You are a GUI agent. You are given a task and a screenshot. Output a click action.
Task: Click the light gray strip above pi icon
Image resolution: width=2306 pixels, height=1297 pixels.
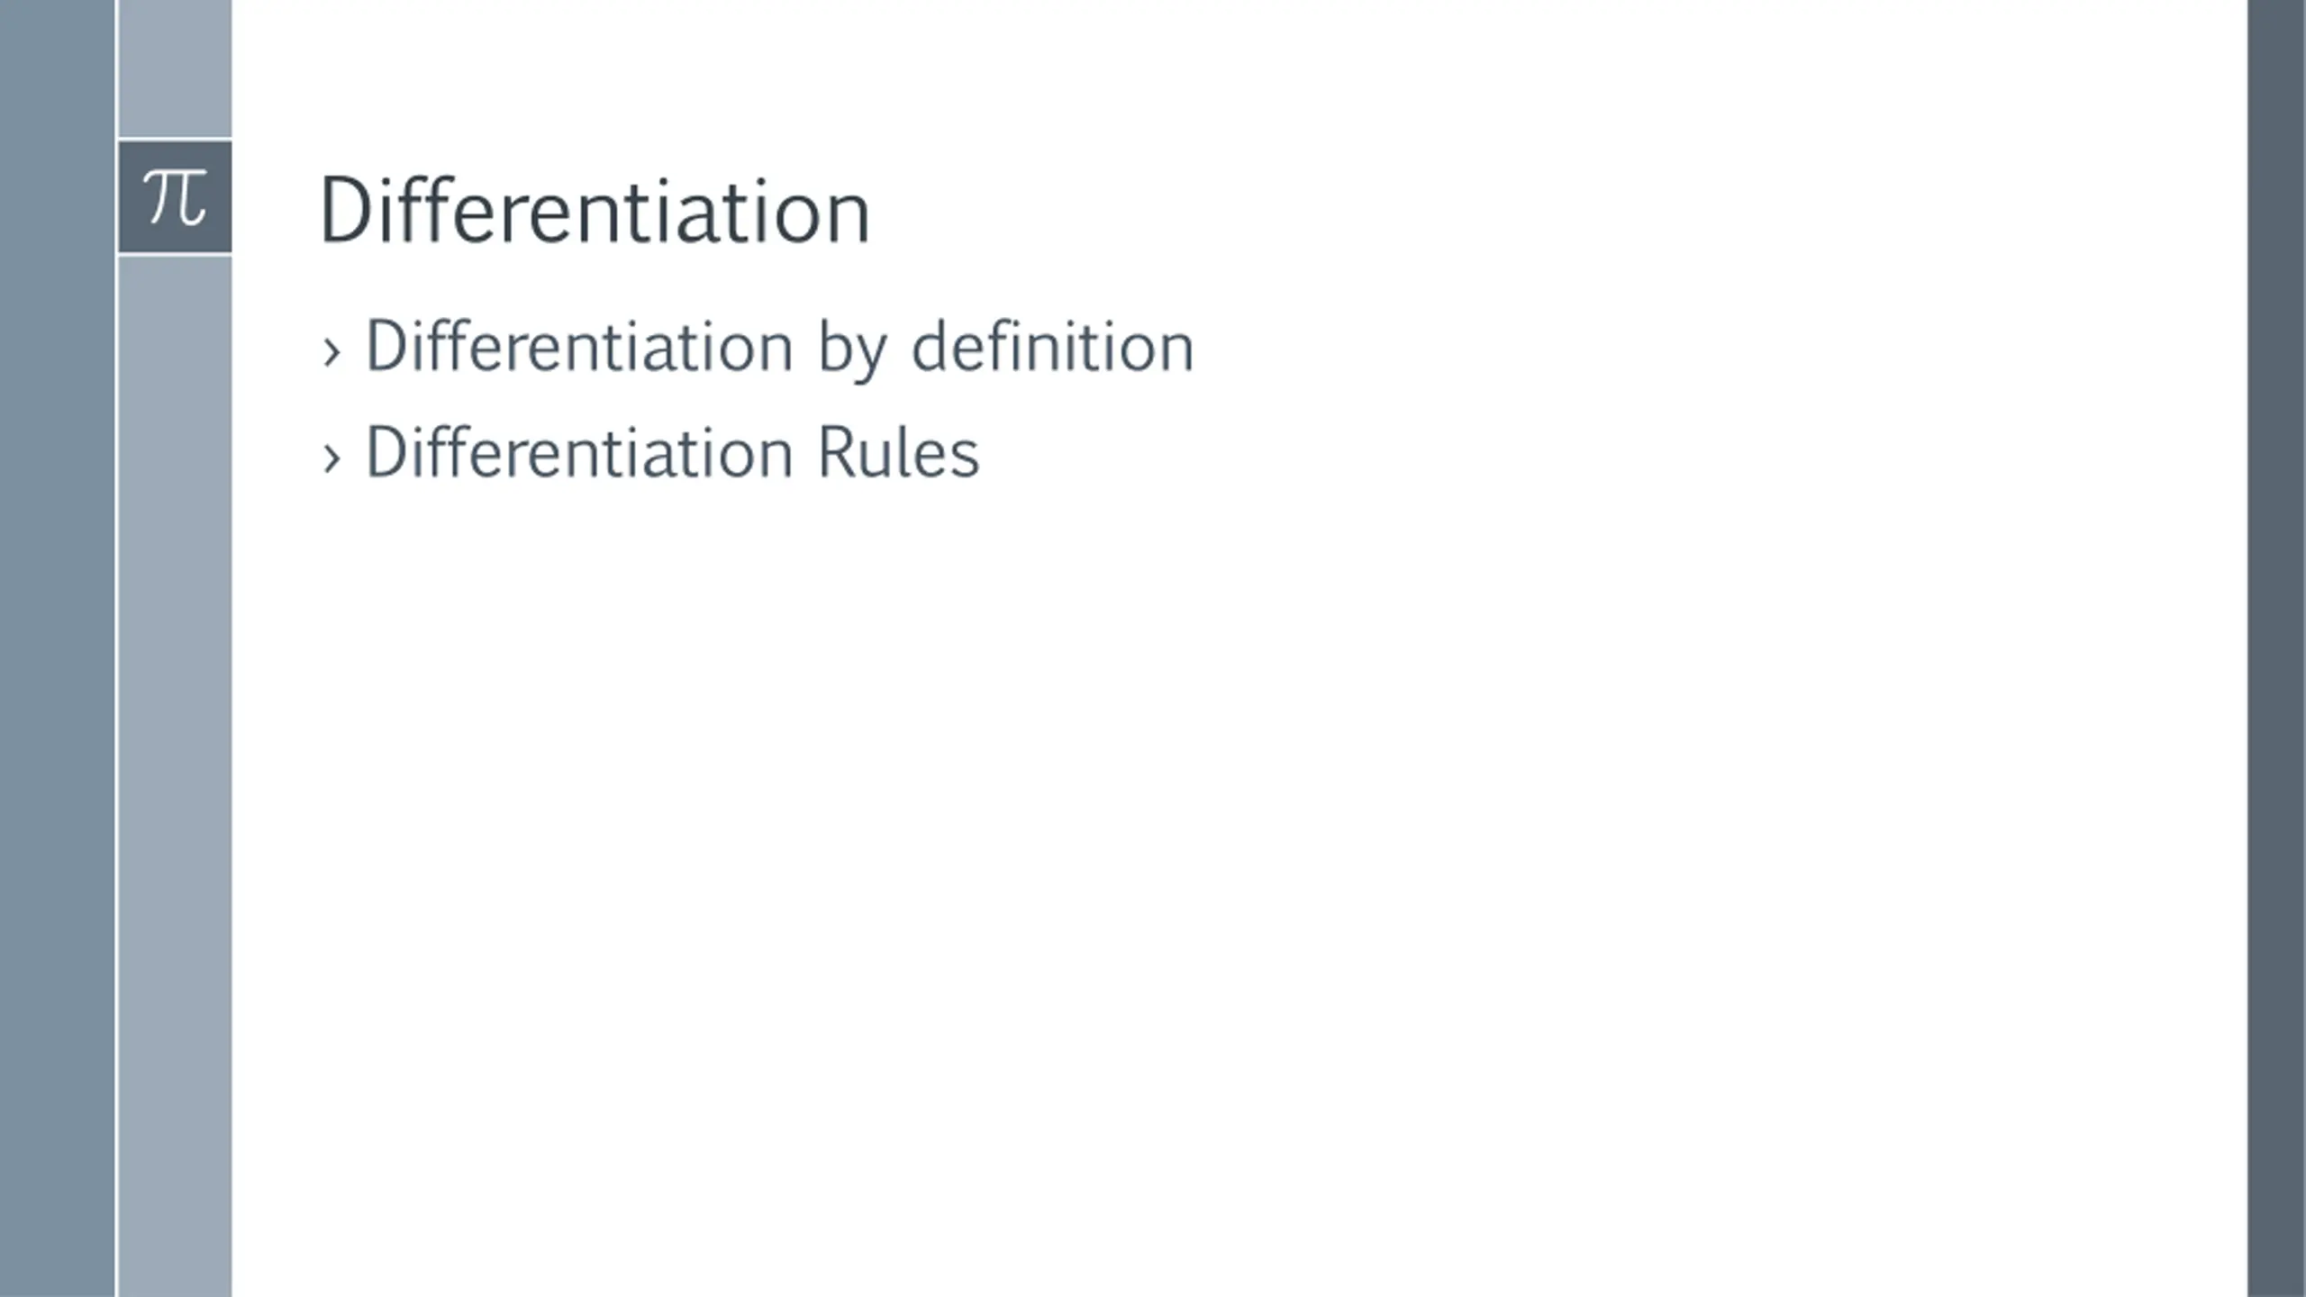click(175, 68)
